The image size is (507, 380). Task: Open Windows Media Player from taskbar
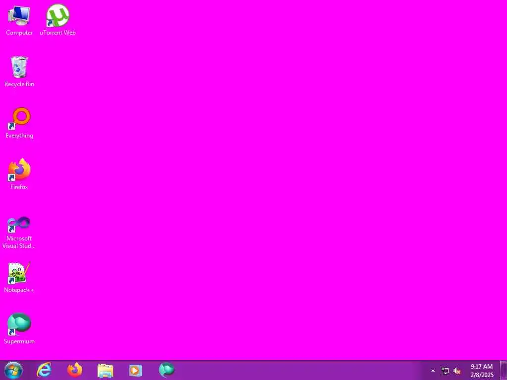136,370
